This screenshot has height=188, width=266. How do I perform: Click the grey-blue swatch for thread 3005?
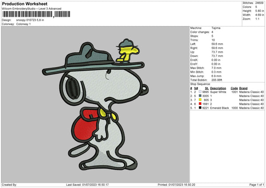point(200,96)
